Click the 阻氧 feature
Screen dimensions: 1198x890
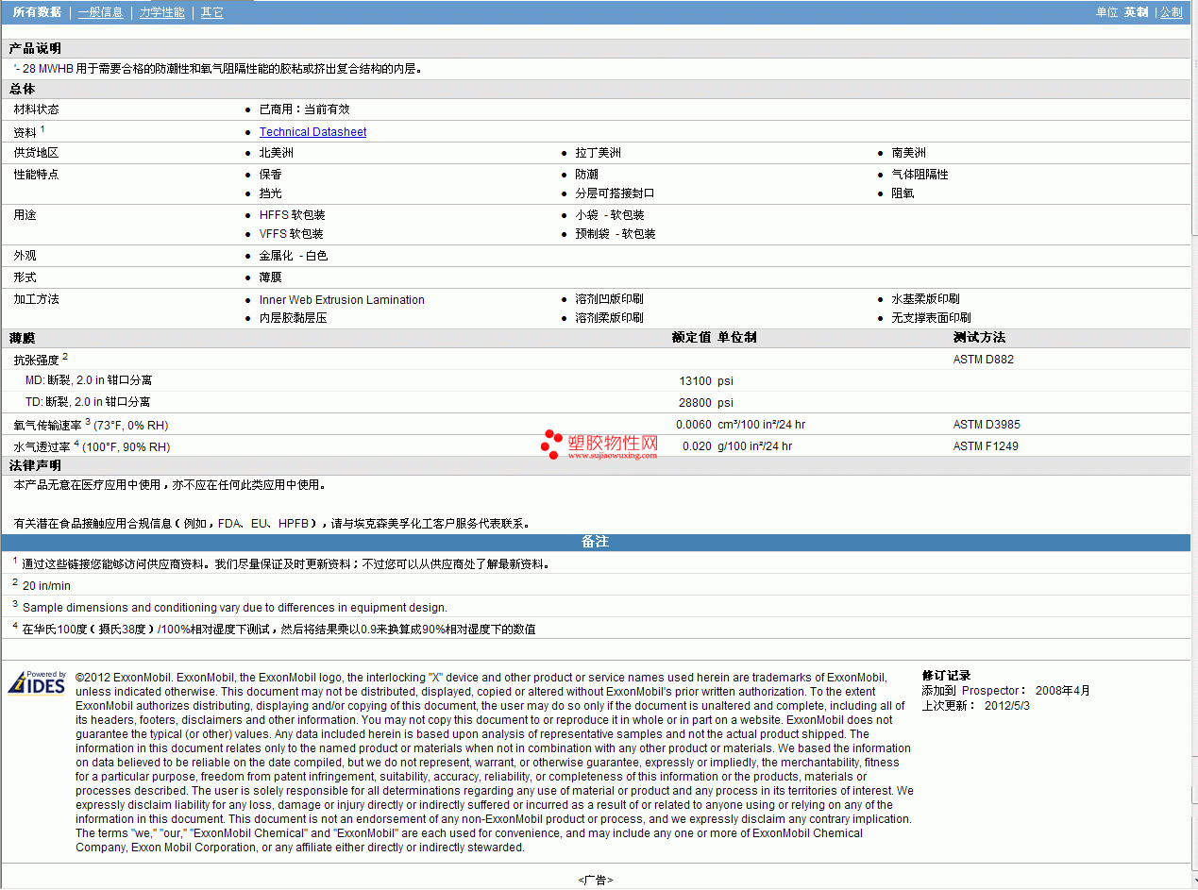(903, 193)
